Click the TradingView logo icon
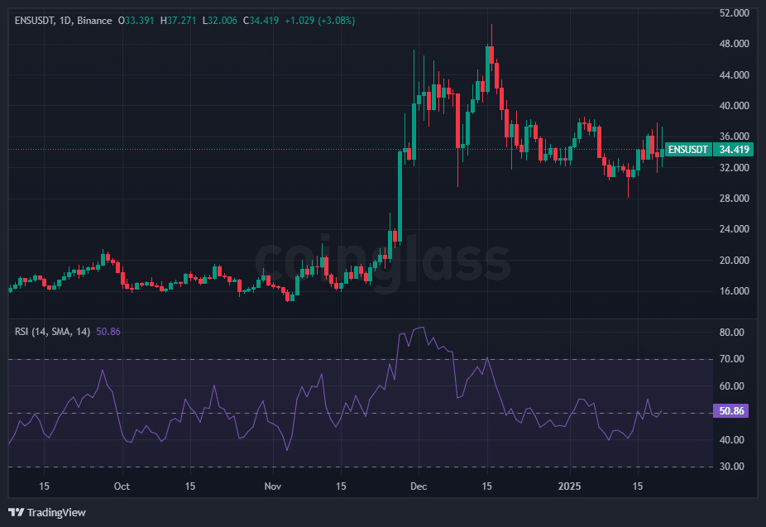The image size is (766, 527). [16, 512]
